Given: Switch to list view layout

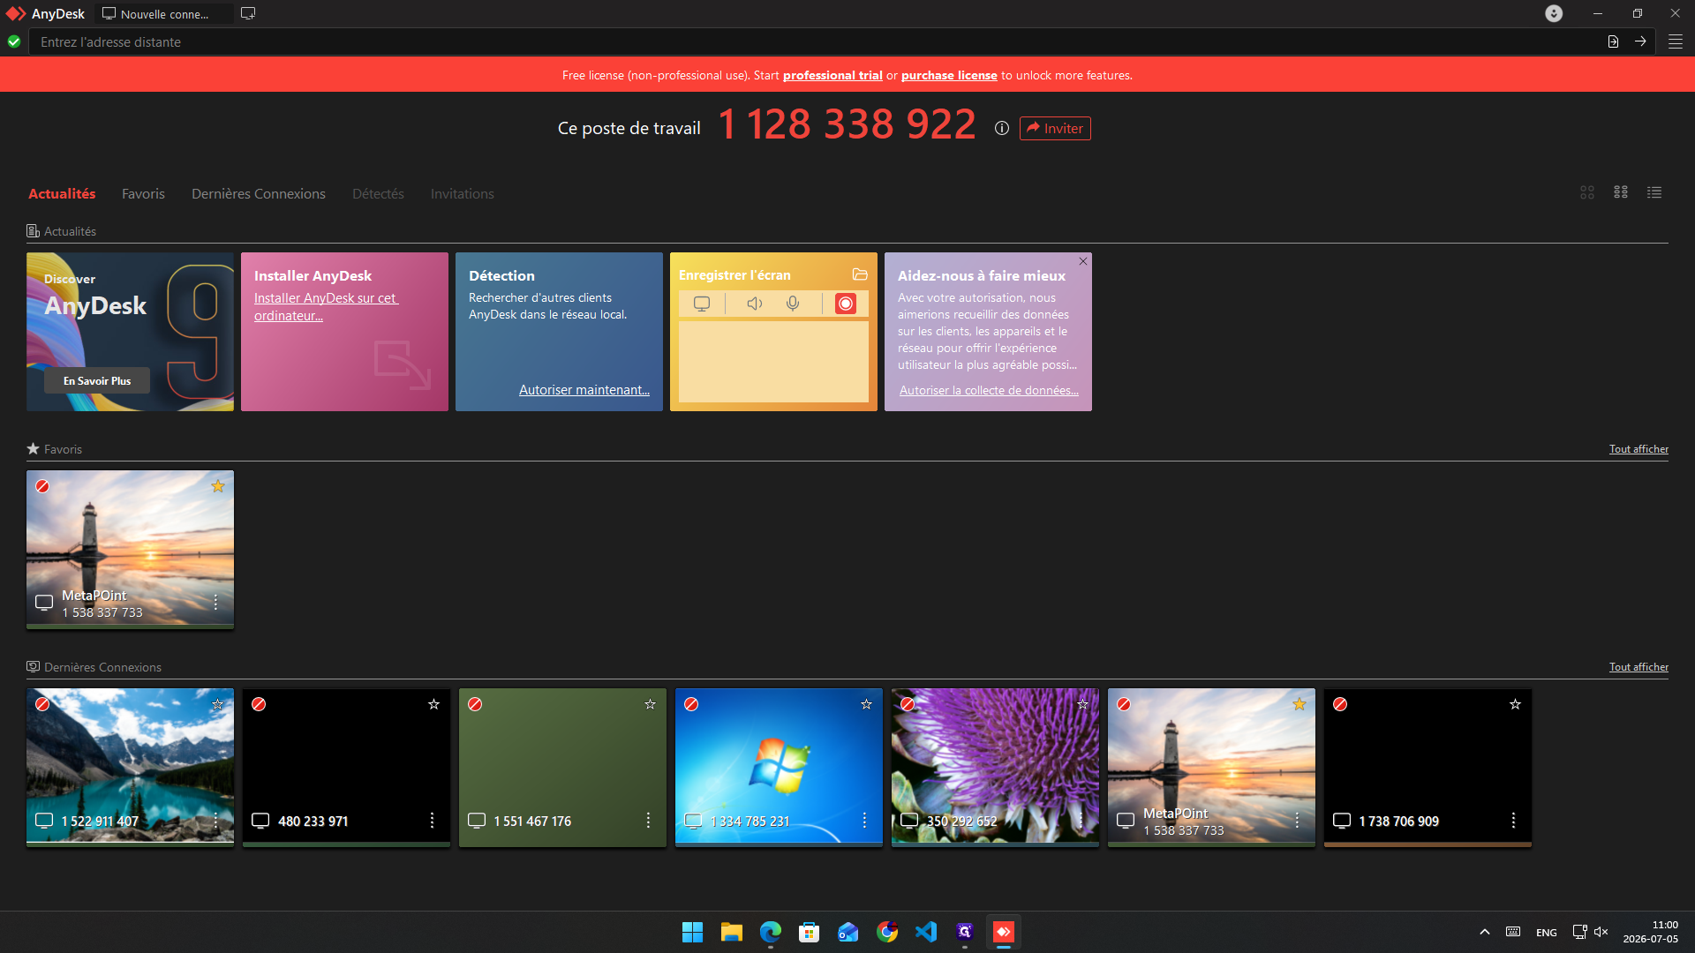Looking at the screenshot, I should 1654,192.
